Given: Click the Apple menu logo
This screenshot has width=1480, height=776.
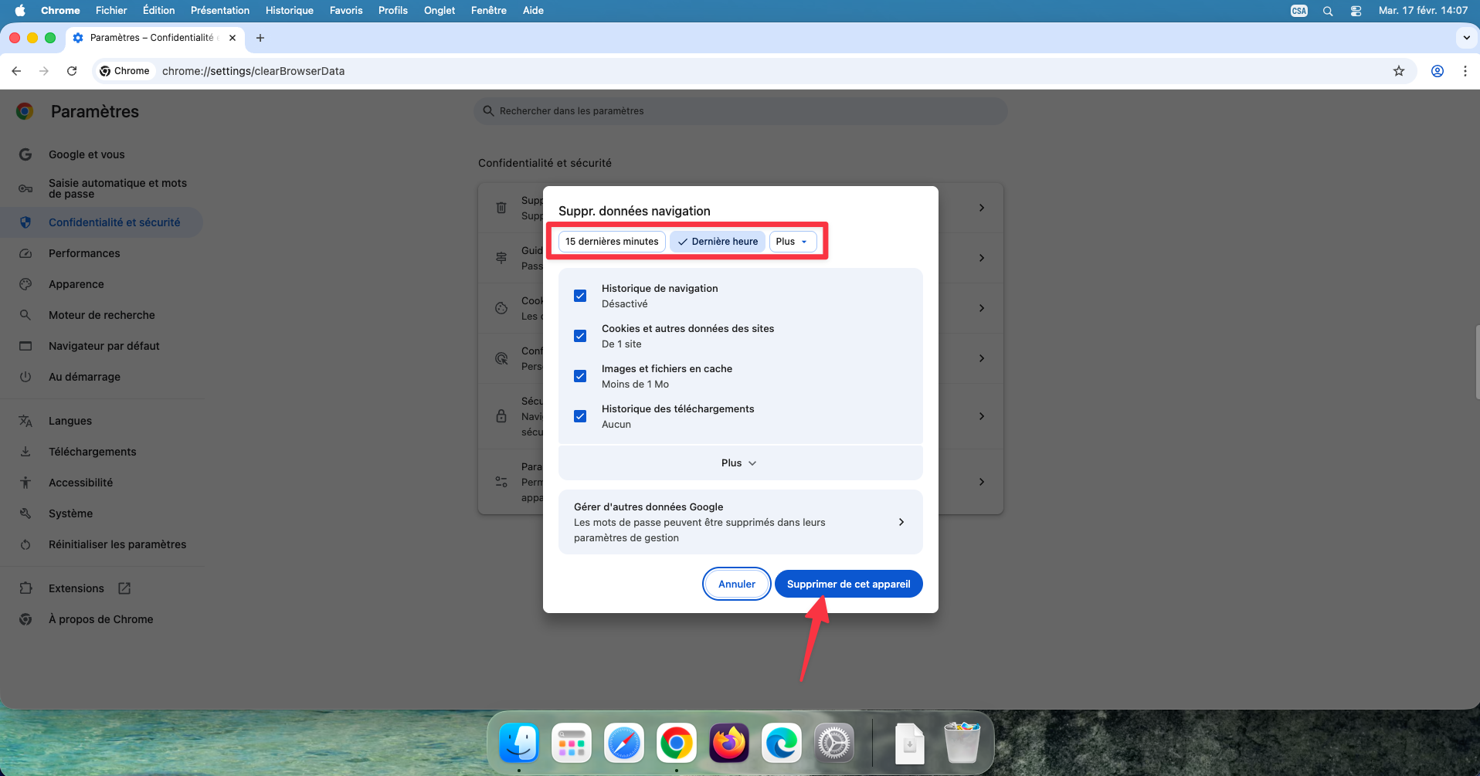Looking at the screenshot, I should point(20,11).
